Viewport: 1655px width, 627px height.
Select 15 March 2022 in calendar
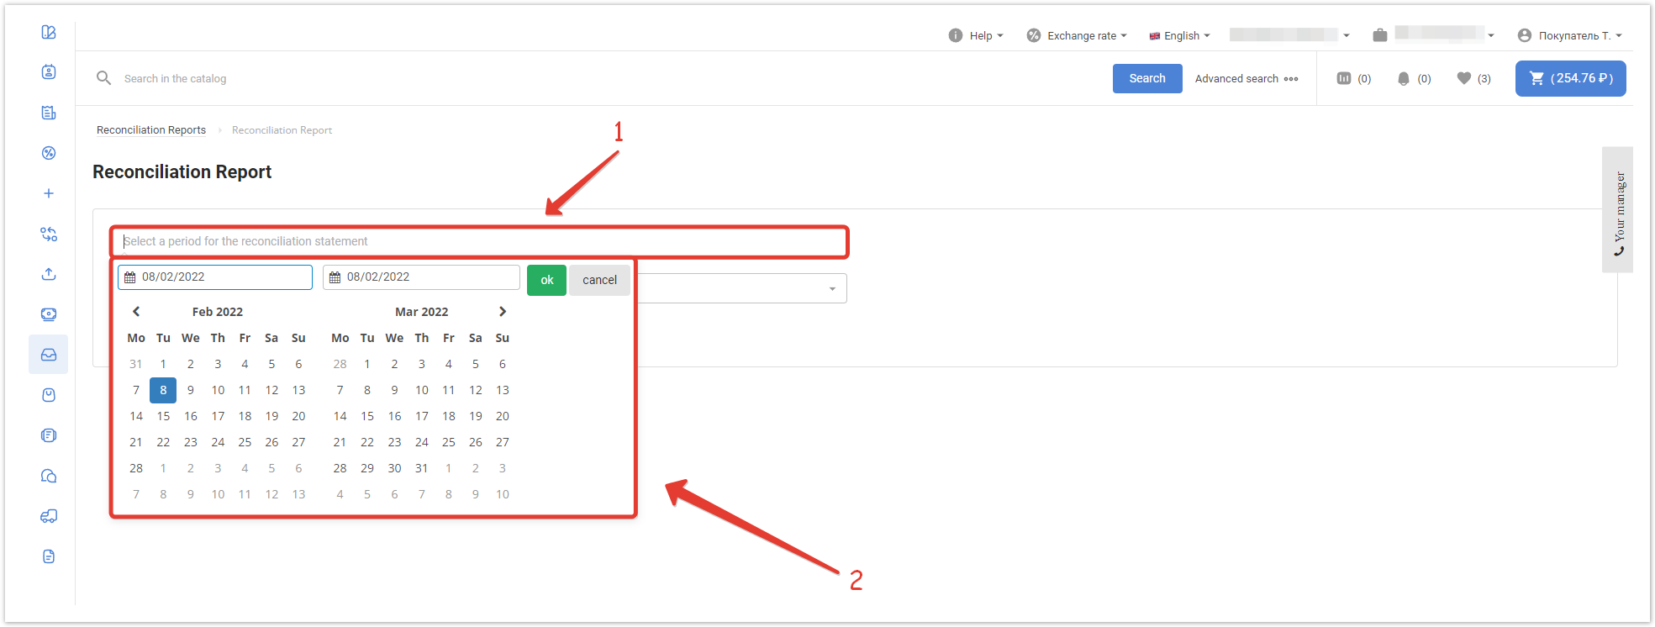pyautogui.click(x=367, y=416)
